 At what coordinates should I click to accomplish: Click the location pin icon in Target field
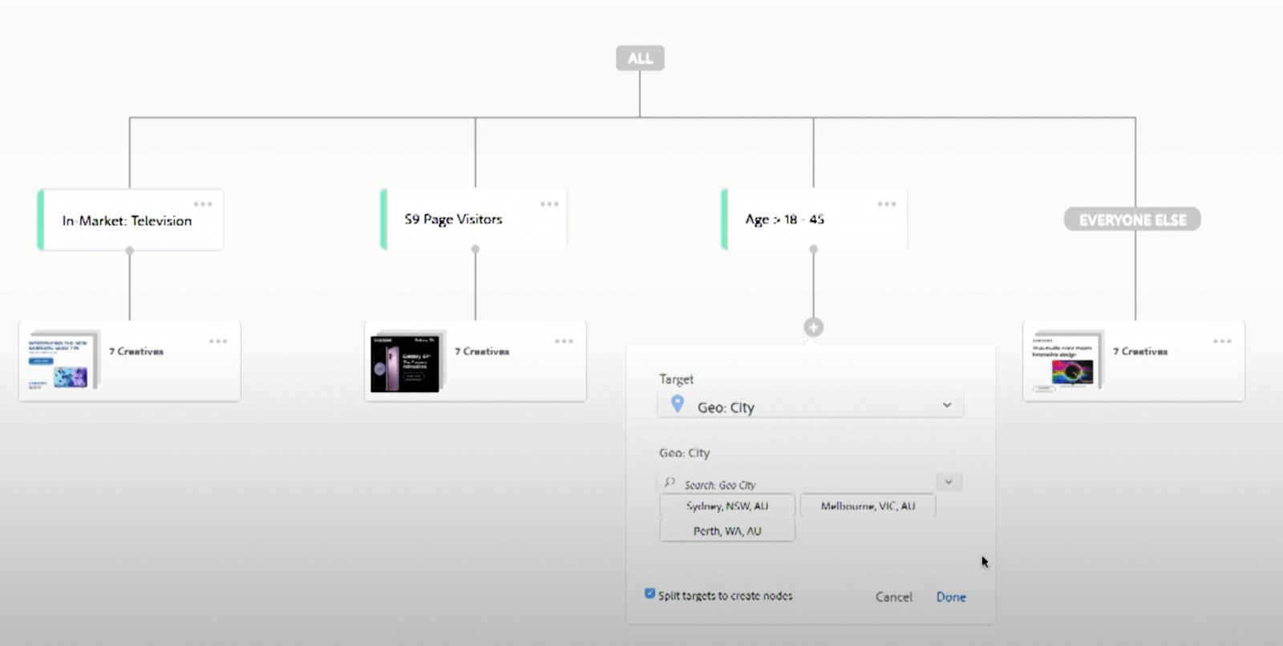pos(678,405)
